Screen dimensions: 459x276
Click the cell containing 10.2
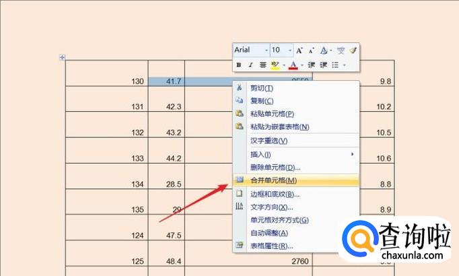pos(377,99)
